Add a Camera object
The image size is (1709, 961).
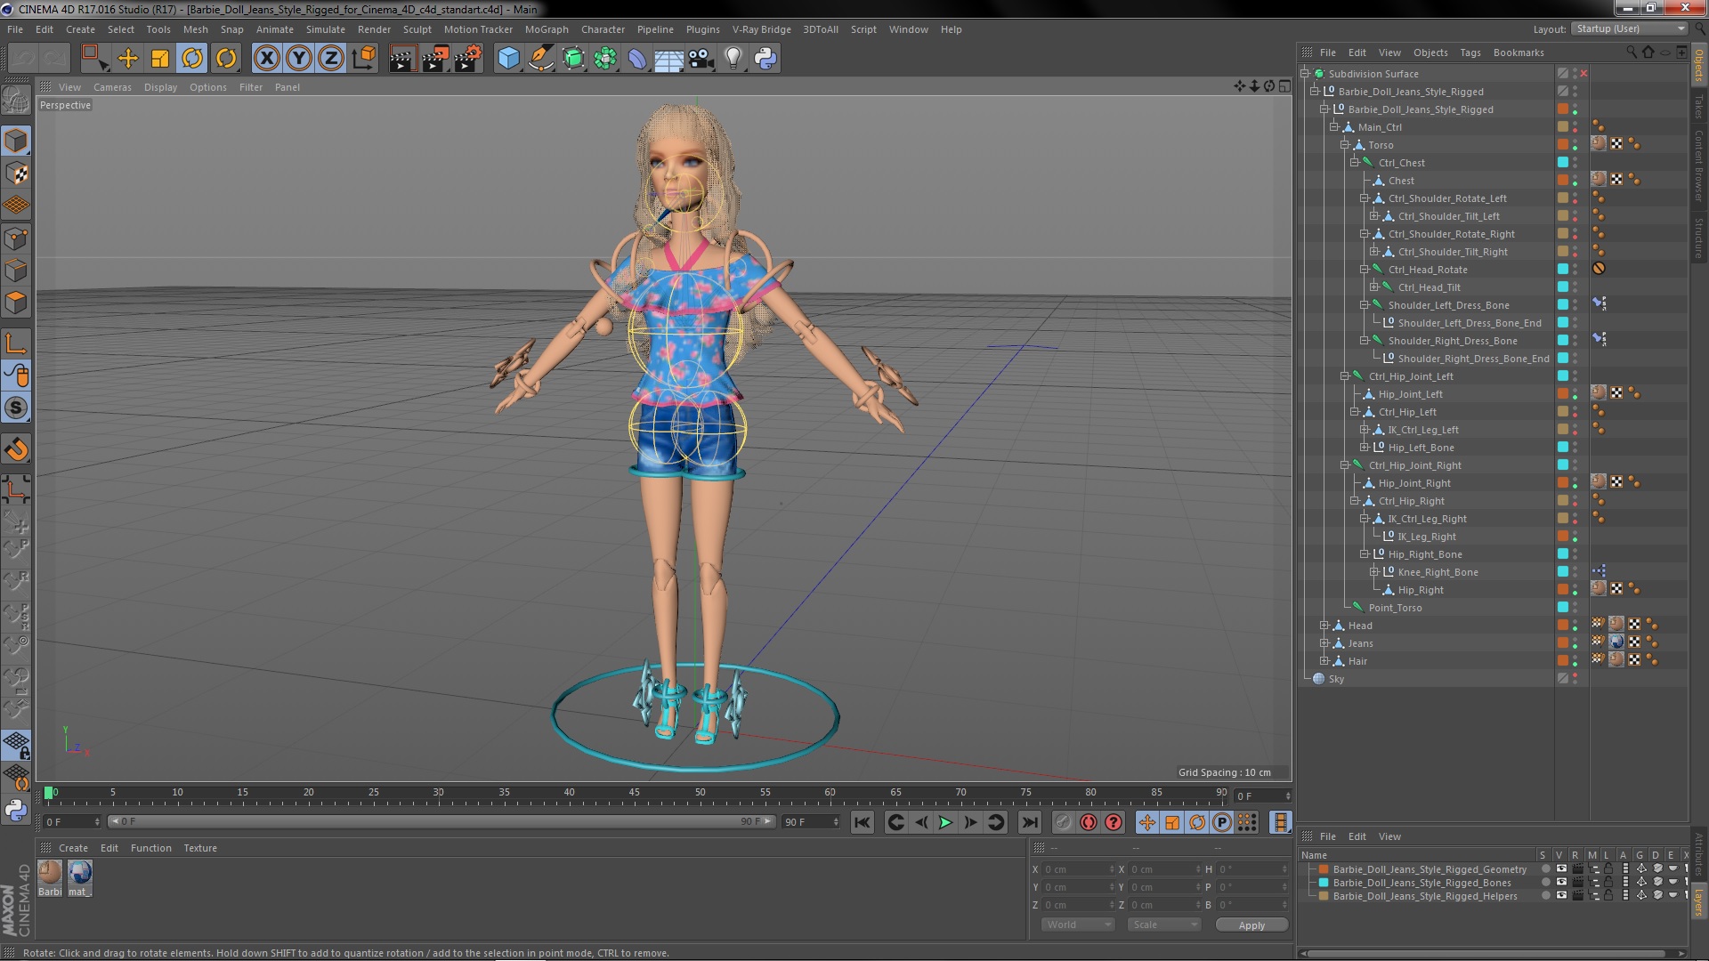[x=701, y=59]
